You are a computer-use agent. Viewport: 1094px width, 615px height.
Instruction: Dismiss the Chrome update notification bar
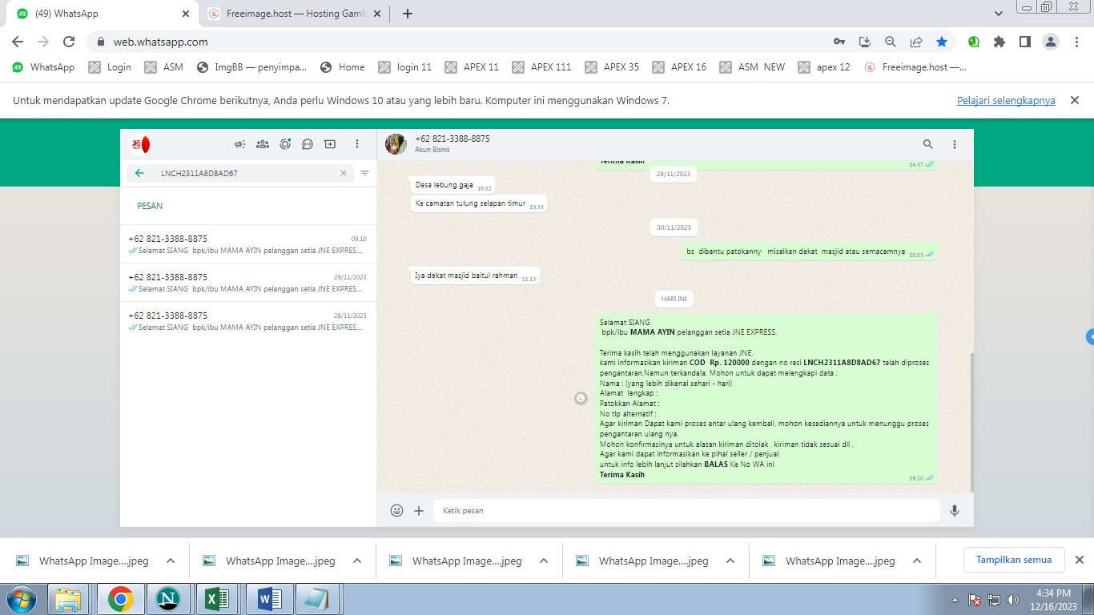pyautogui.click(x=1075, y=100)
